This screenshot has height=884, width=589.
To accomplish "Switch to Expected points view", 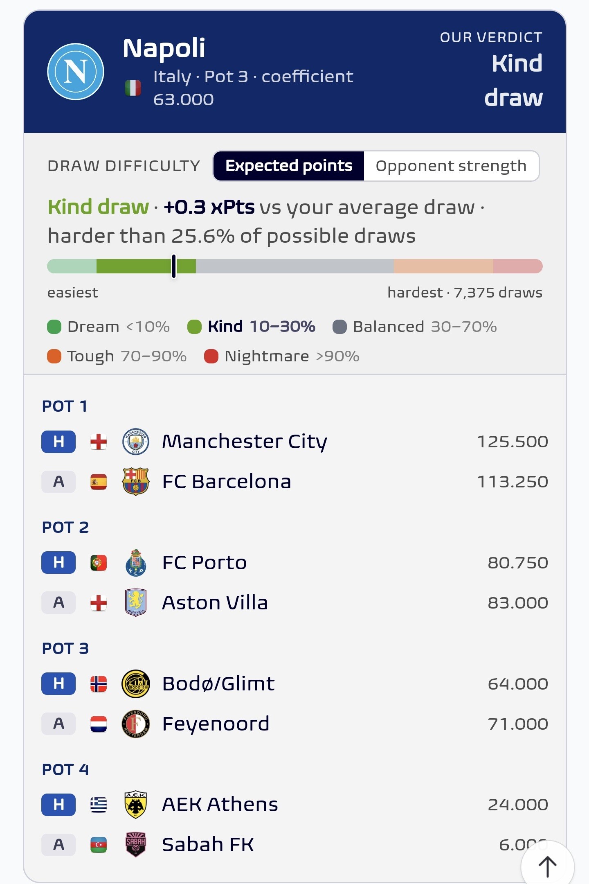I will [289, 166].
